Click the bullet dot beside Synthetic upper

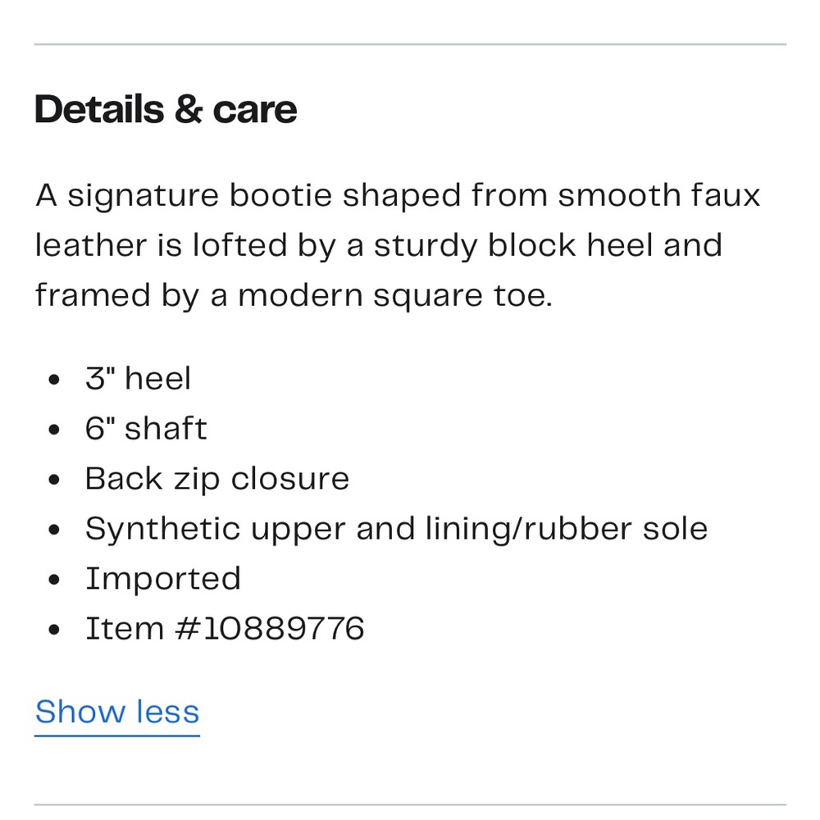click(x=54, y=530)
